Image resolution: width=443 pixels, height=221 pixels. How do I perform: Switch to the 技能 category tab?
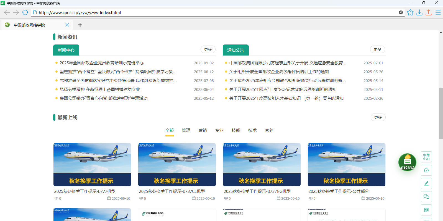point(236,130)
